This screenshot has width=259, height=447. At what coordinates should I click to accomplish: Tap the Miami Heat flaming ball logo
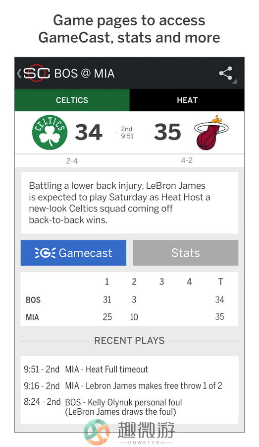pos(212,132)
